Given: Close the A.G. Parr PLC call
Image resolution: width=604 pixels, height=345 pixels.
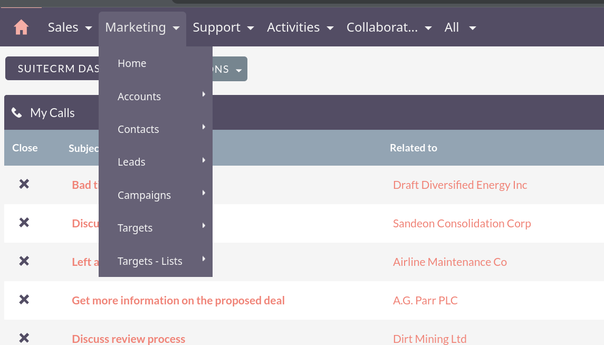Looking at the screenshot, I should [24, 300].
